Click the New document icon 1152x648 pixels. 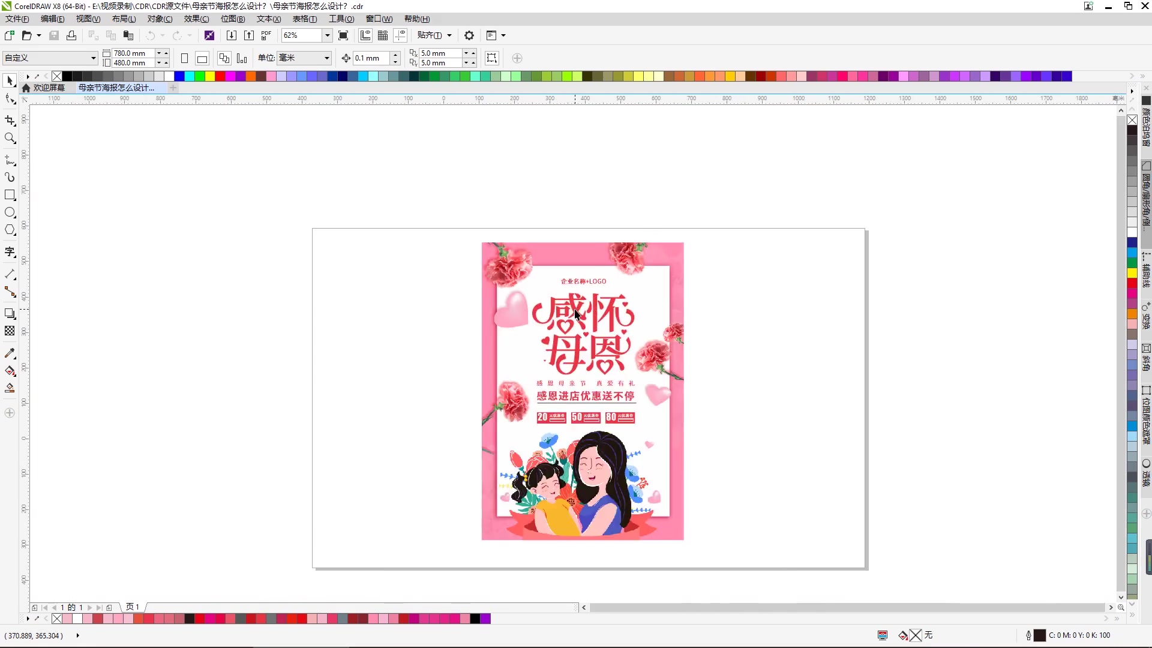9,35
